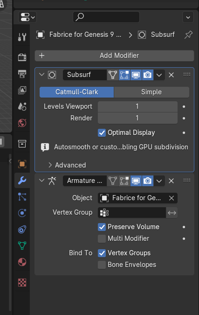Click the Add Modifier button
The image size is (199, 315).
114,56
